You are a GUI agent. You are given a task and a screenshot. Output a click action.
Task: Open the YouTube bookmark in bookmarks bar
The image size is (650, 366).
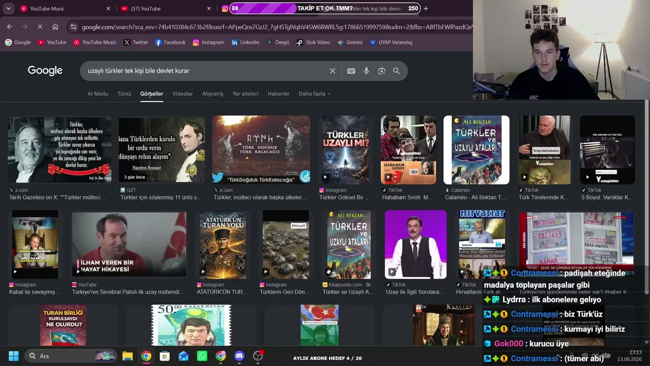click(x=52, y=43)
